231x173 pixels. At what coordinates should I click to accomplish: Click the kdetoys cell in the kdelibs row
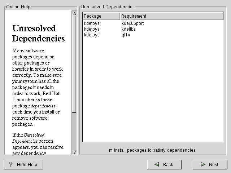tap(92, 29)
